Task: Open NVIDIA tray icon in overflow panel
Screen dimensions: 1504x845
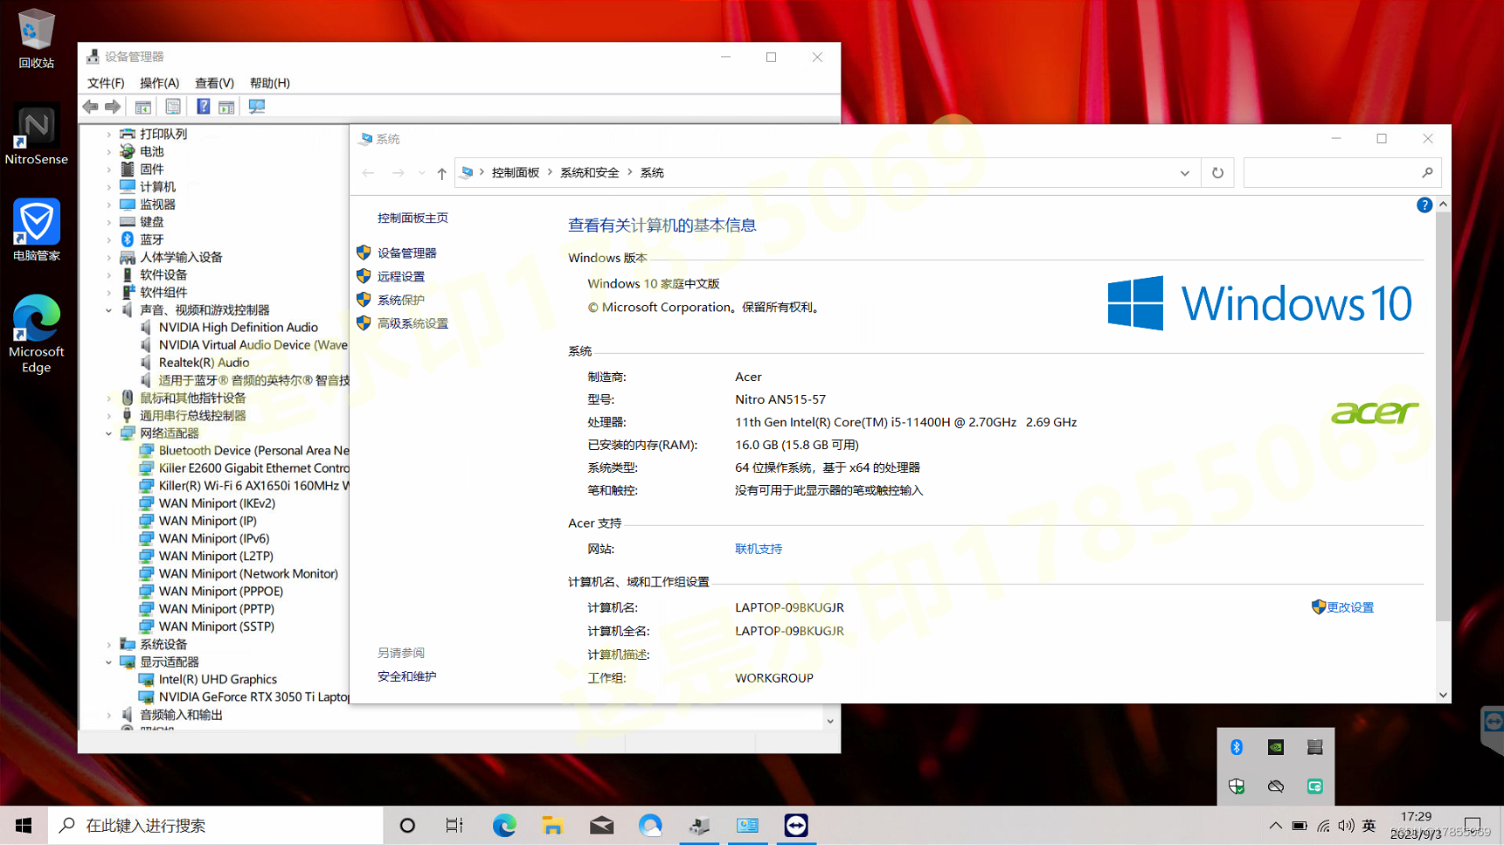Action: pos(1276,747)
